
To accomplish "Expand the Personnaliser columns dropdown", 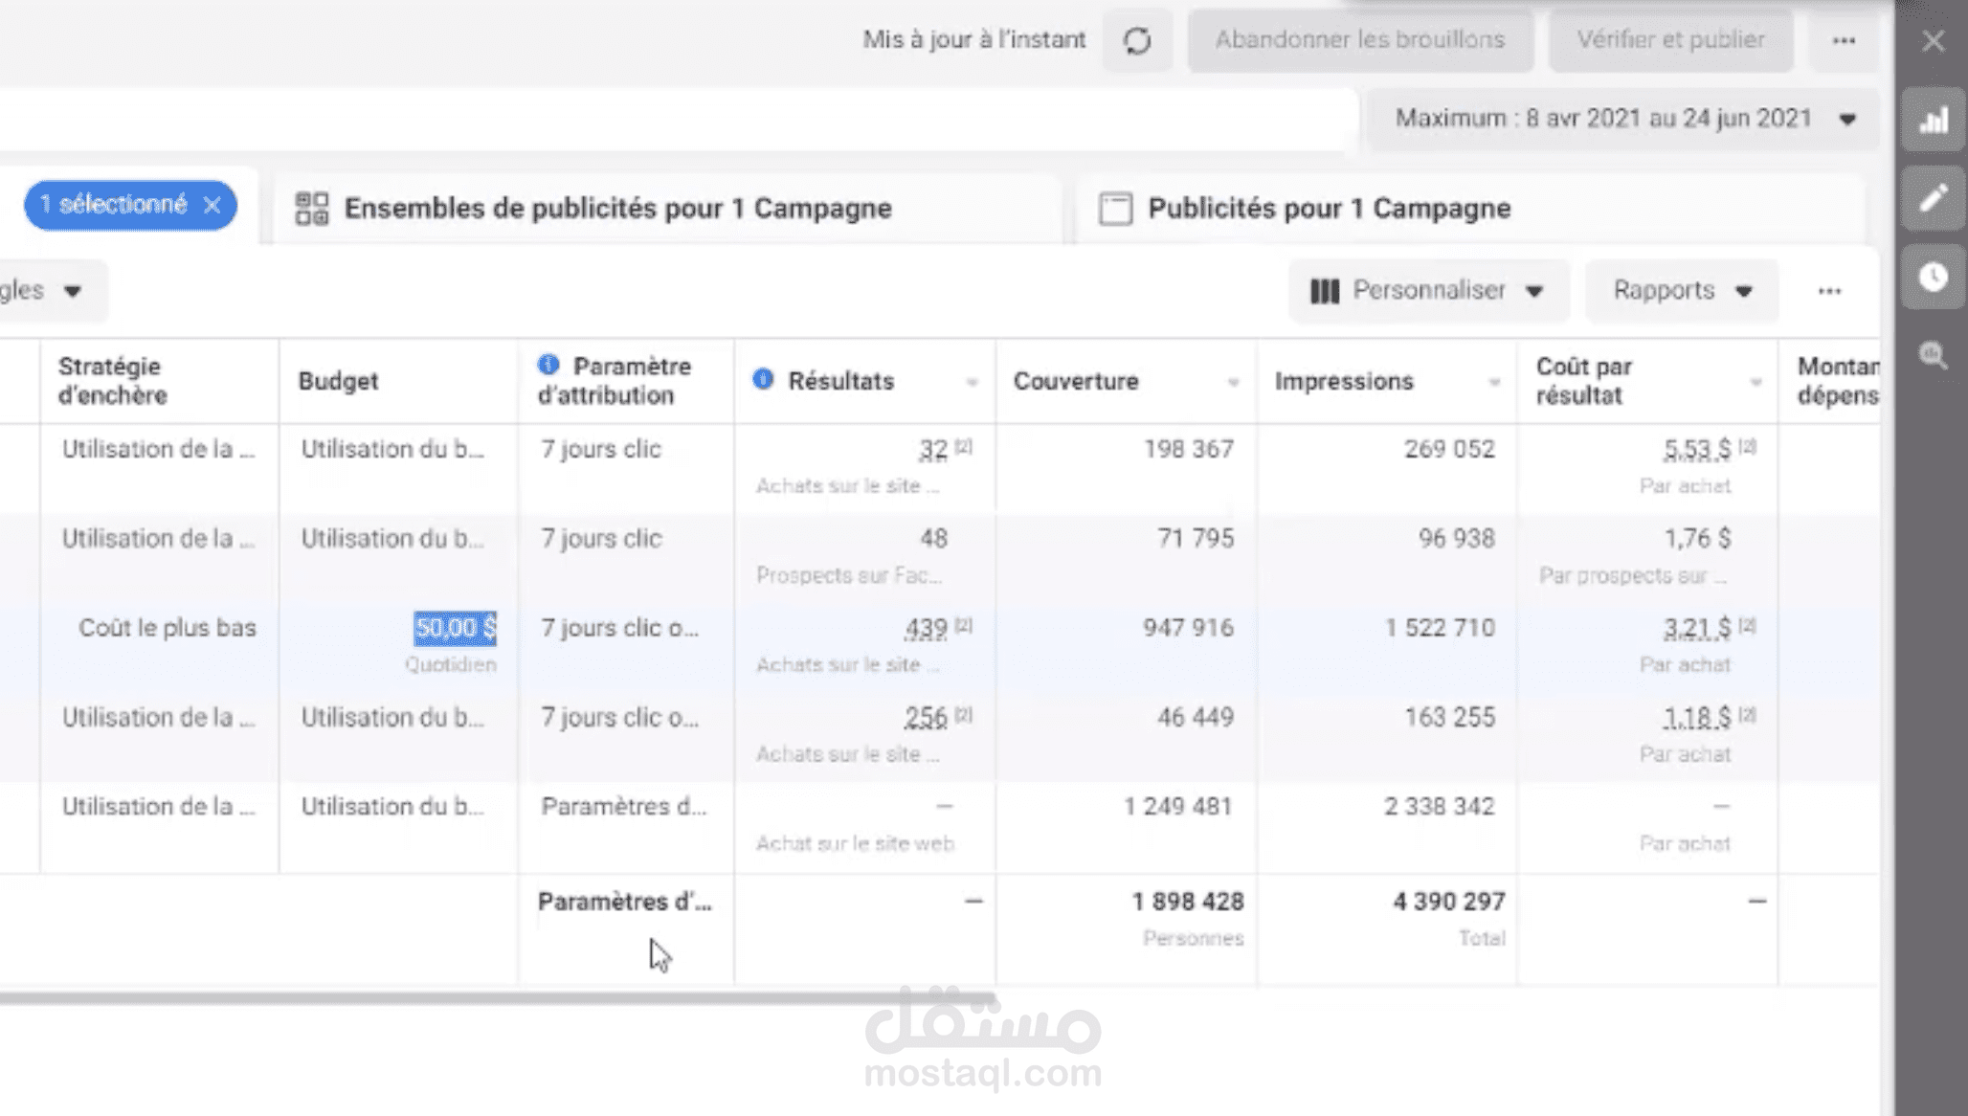I will point(1427,290).
